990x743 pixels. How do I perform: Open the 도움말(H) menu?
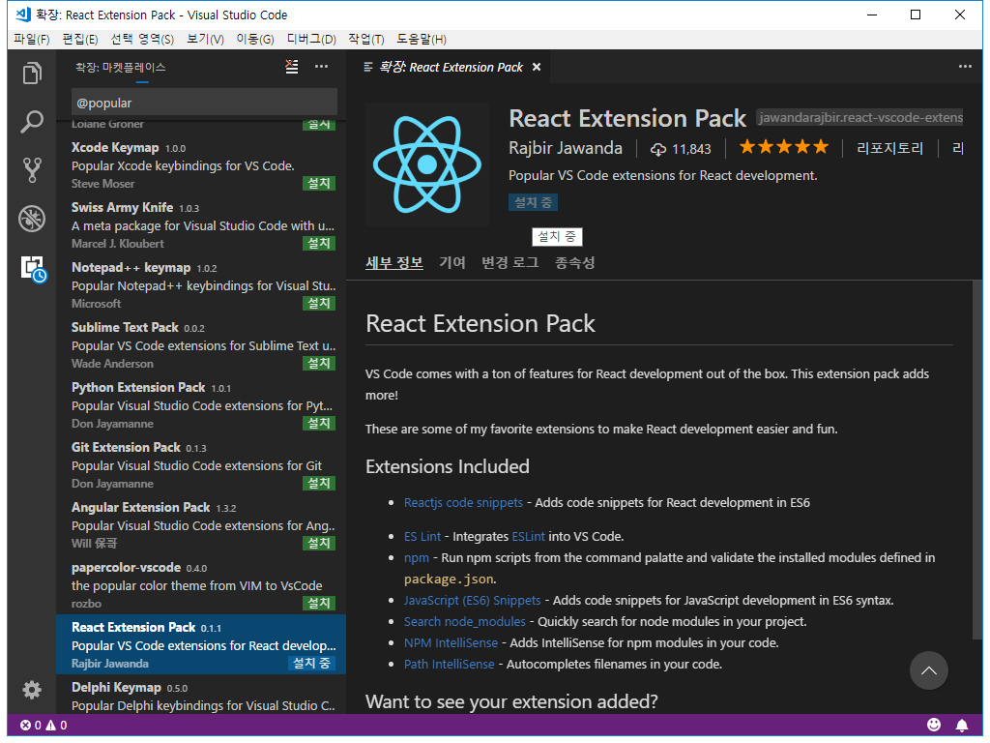coord(422,39)
